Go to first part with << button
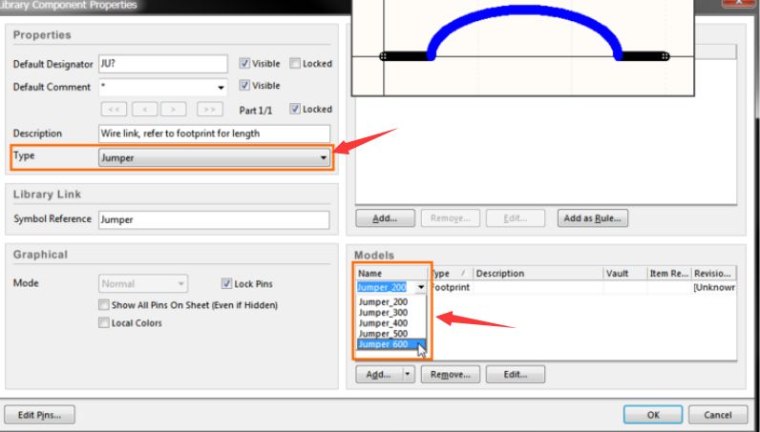 click(x=114, y=110)
